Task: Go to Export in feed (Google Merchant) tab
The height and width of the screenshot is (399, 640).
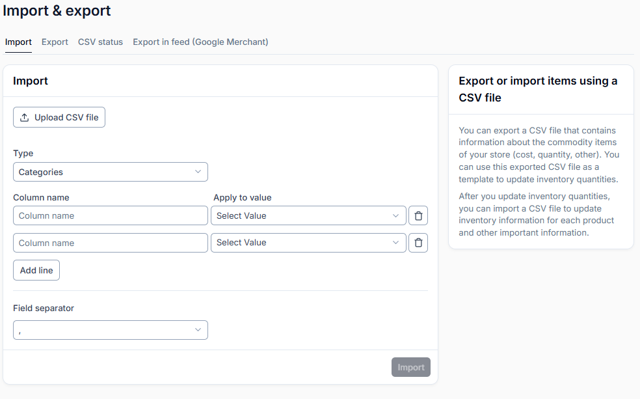Action: (200, 42)
